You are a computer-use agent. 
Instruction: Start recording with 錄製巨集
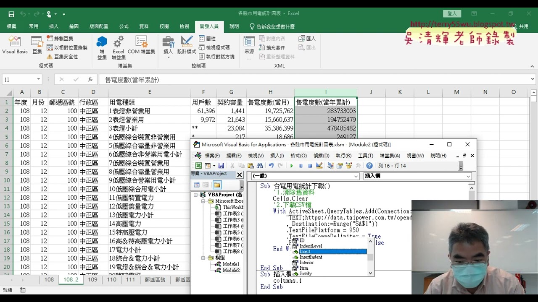[60, 39]
